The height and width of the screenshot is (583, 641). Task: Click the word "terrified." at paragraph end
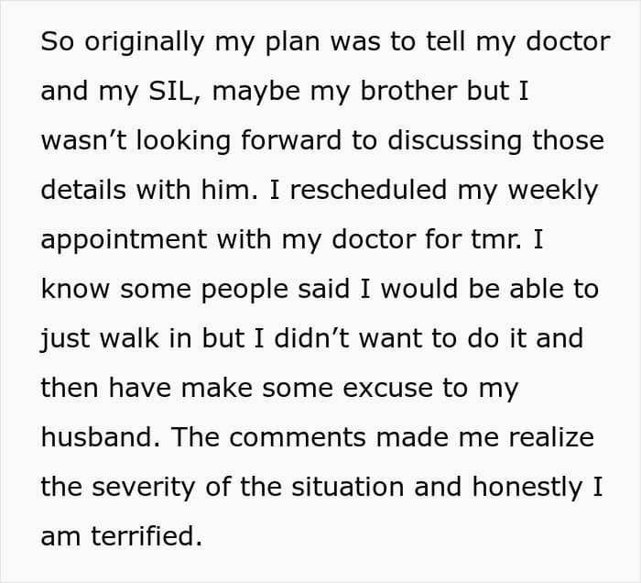pos(147,536)
